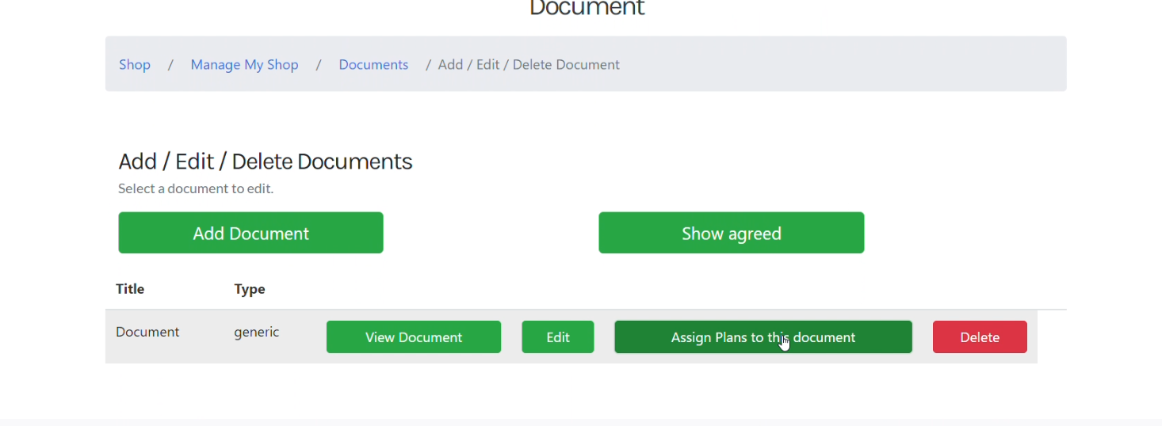Click 'Select a document to edit.' text
Image resolution: width=1162 pixels, height=426 pixels.
[x=196, y=188]
